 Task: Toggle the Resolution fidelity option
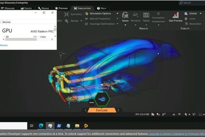(x=195, y=24)
